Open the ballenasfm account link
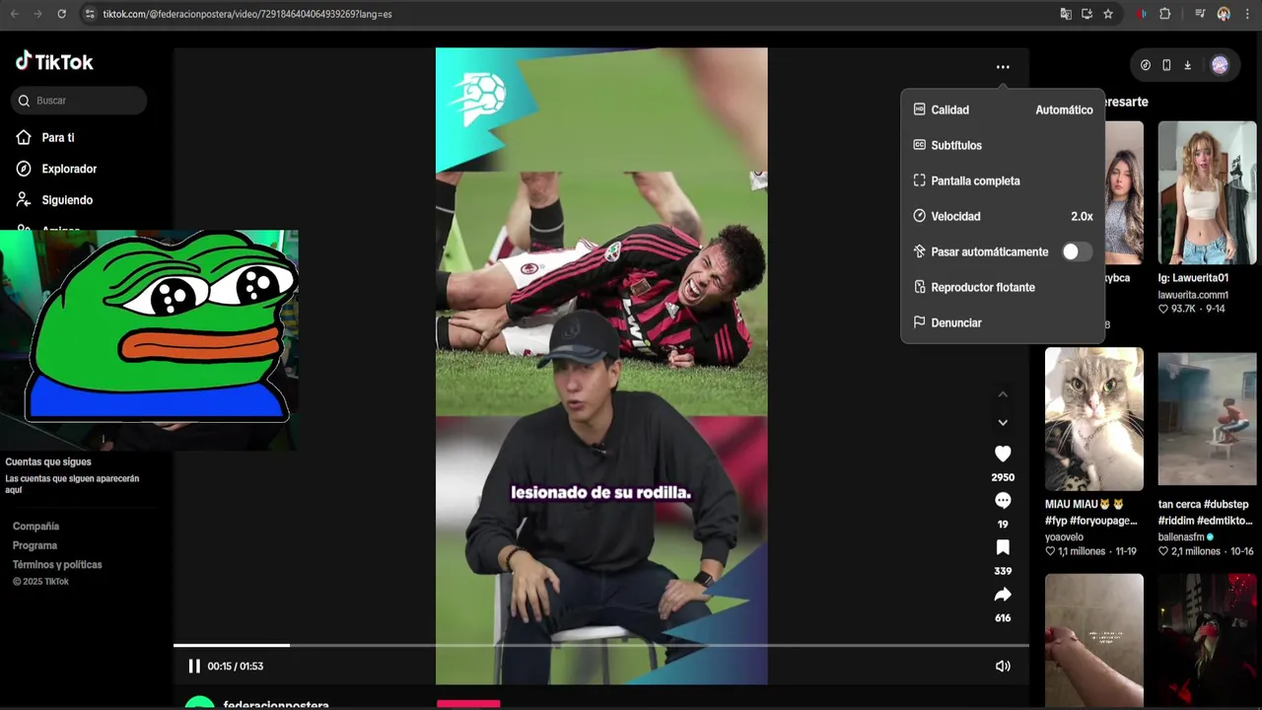 pos(1186,537)
